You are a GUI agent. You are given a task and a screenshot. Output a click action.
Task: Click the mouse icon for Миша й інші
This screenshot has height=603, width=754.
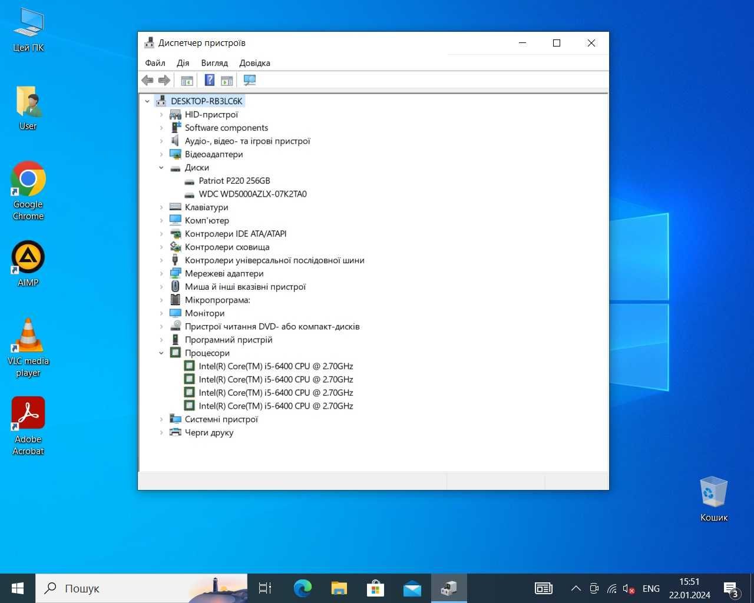coord(175,287)
